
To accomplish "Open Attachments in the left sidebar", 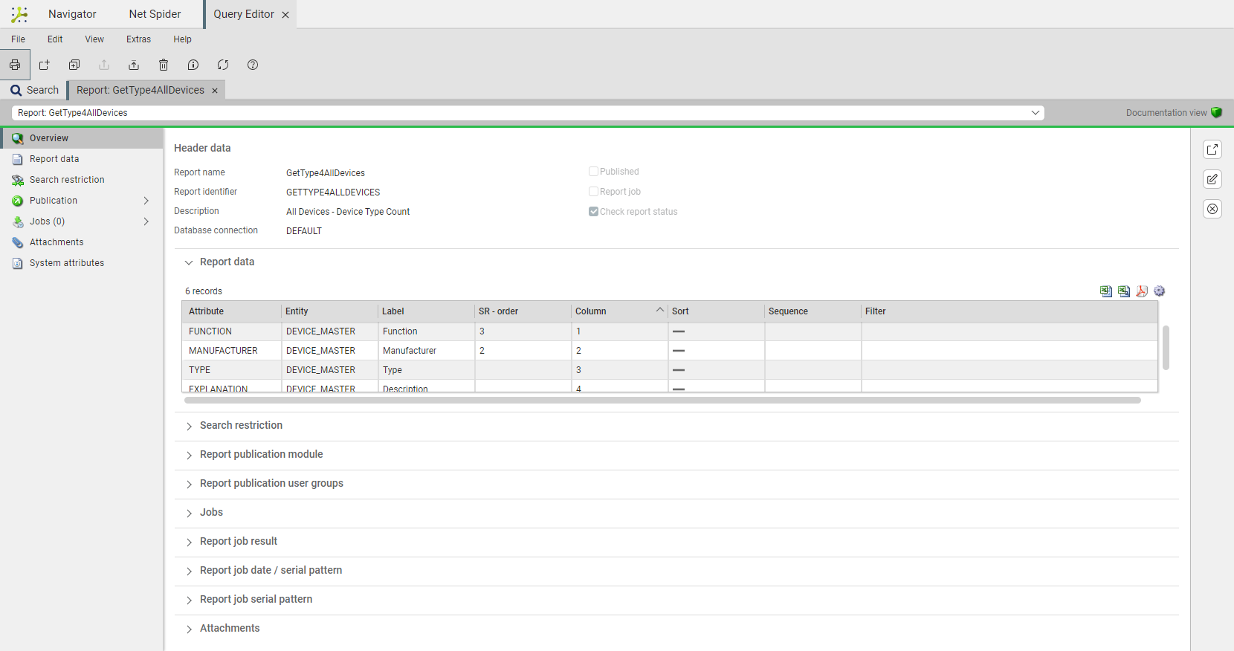I will click(x=56, y=242).
